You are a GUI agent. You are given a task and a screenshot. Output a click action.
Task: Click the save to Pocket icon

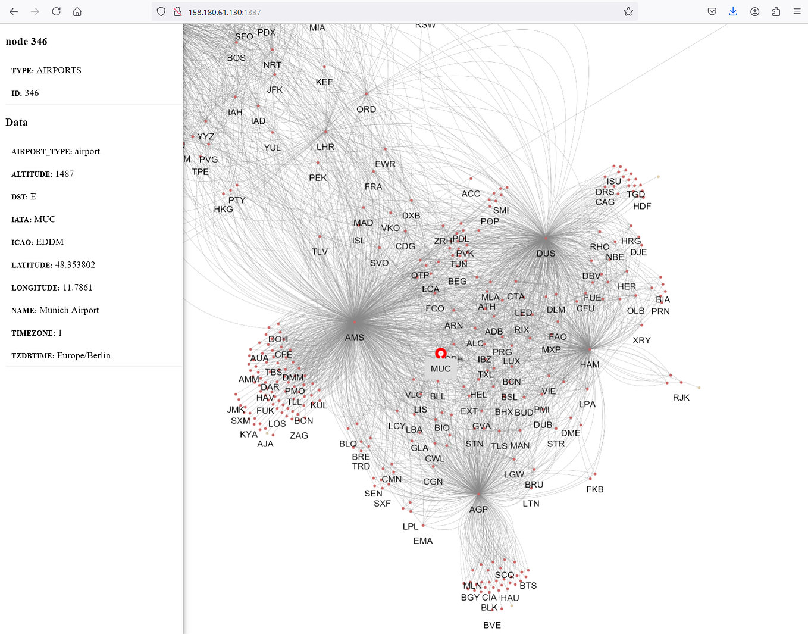point(712,11)
